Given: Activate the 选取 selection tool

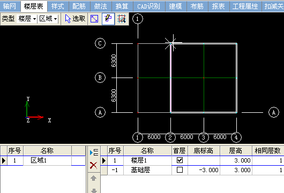Looking at the screenshot, I should (x=75, y=19).
